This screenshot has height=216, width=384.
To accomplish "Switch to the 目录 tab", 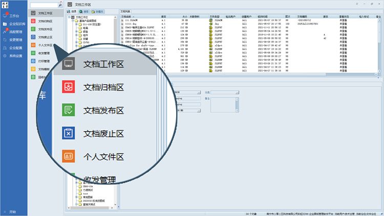I will pyautogui.click(x=73, y=10).
